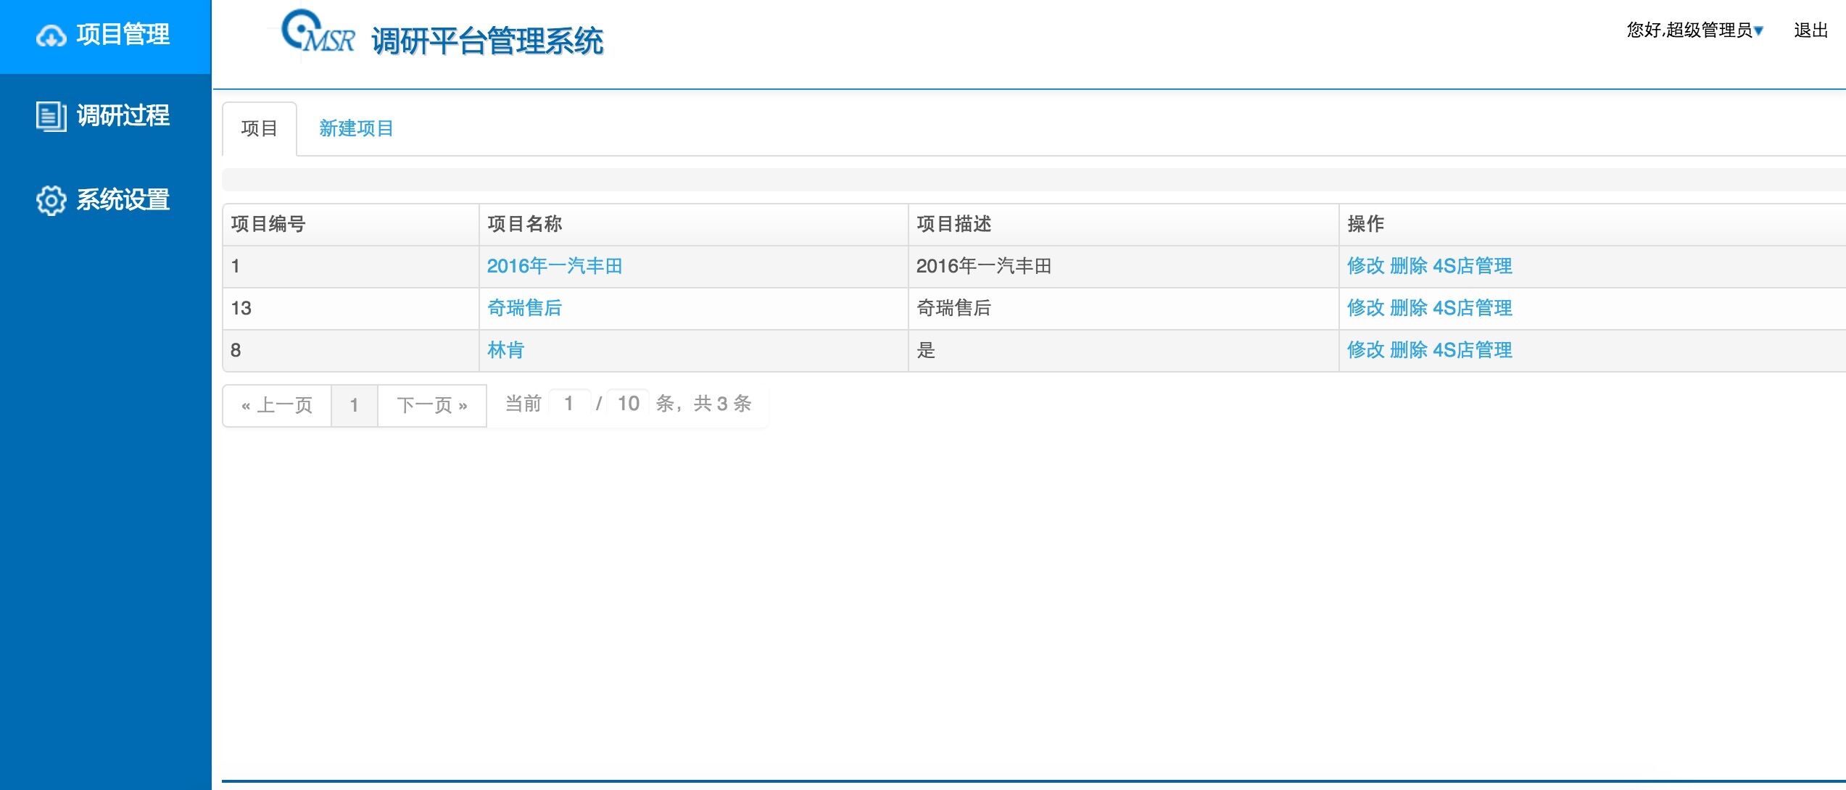Expand the 超级管理员 user dropdown arrow
Viewport: 1846px width, 790px height.
pyautogui.click(x=1758, y=30)
